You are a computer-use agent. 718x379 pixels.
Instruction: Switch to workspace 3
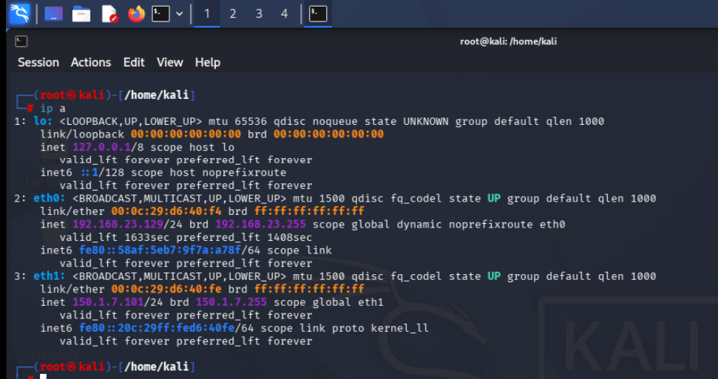(x=259, y=14)
